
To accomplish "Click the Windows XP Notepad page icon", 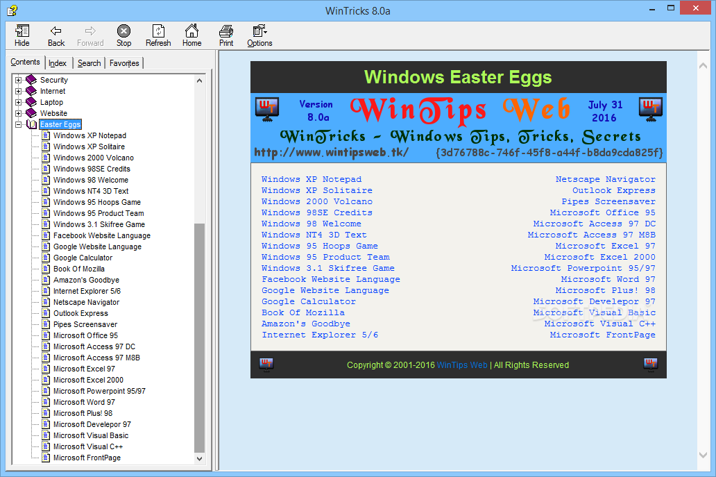I will (x=46, y=135).
